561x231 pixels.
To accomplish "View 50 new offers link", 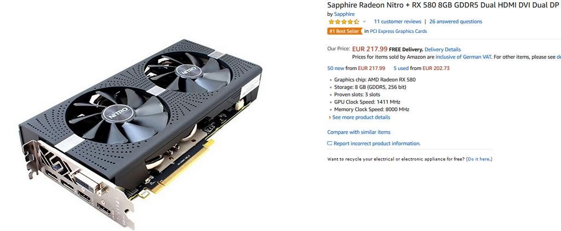I will [336, 68].
